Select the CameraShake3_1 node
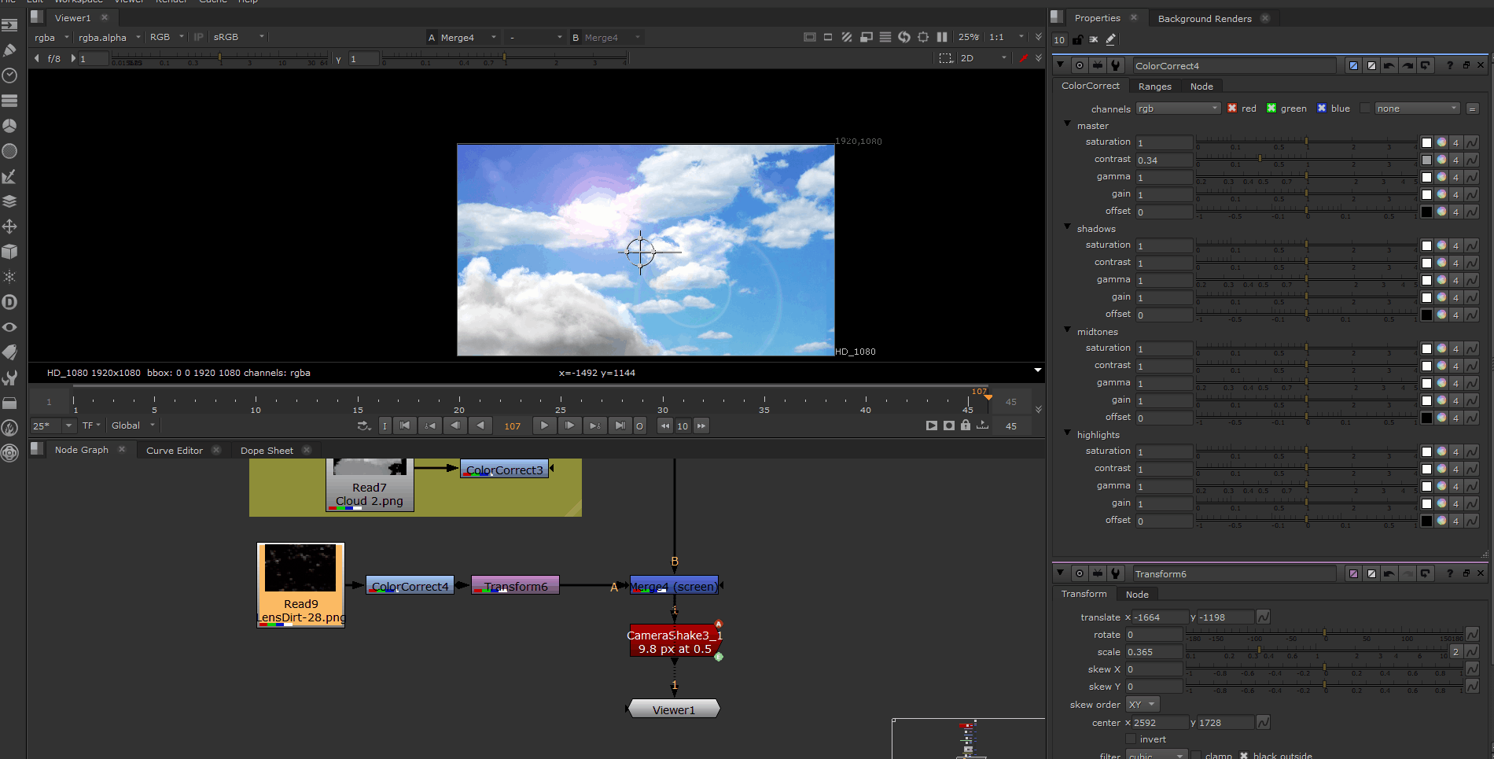 pyautogui.click(x=675, y=641)
